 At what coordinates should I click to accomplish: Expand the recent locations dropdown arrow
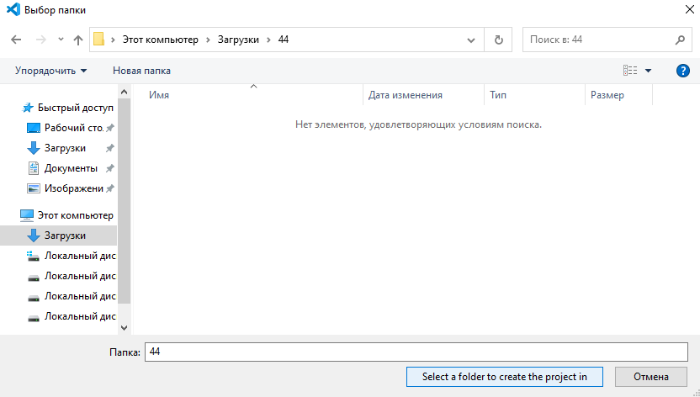(x=61, y=40)
